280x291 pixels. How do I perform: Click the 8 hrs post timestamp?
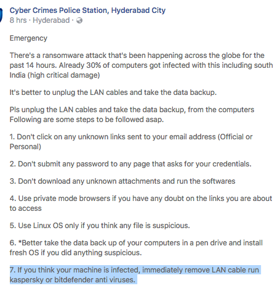(18, 20)
